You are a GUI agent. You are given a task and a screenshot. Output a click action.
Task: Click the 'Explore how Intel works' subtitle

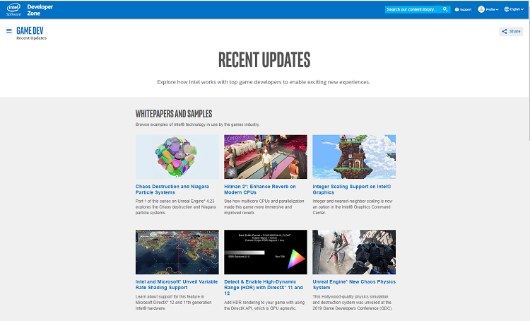tap(264, 82)
